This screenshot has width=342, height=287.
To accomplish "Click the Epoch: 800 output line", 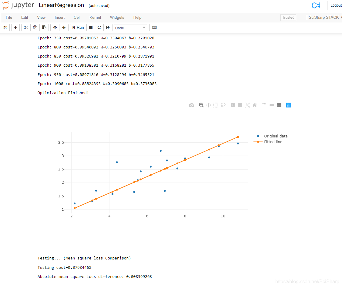I will pyautogui.click(x=96, y=47).
